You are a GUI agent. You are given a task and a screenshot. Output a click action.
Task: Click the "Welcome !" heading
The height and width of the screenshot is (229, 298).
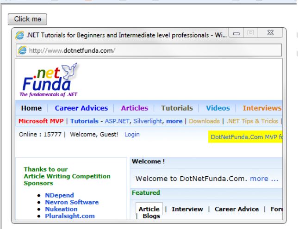click(x=148, y=161)
